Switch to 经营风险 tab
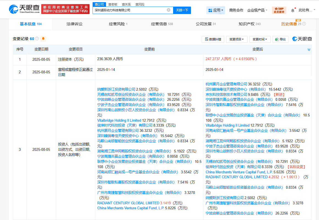 point(118,24)
